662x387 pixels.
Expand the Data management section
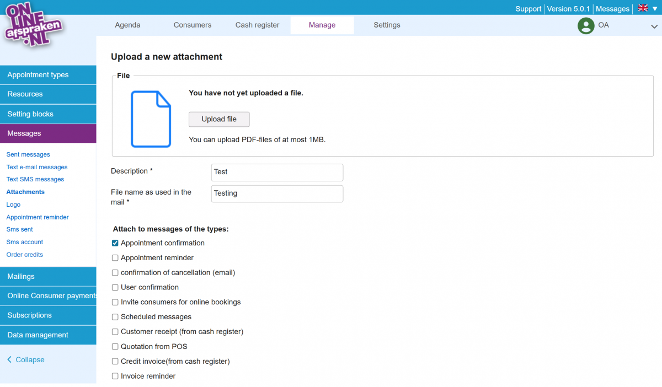coord(48,335)
